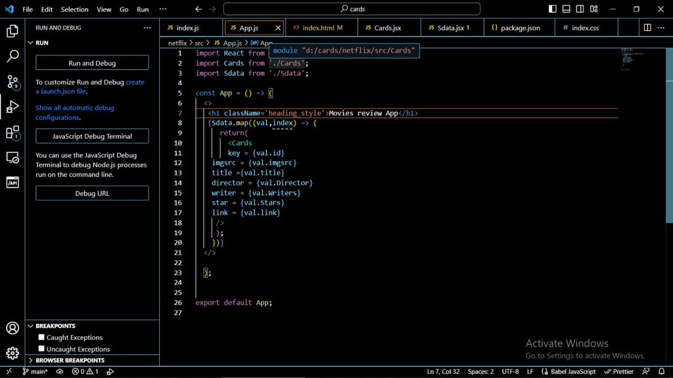
Task: Close the App.js tab
Action: [278, 27]
